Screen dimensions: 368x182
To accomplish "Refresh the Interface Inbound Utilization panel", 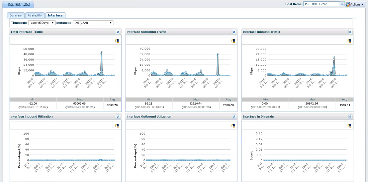I will click(x=118, y=117).
